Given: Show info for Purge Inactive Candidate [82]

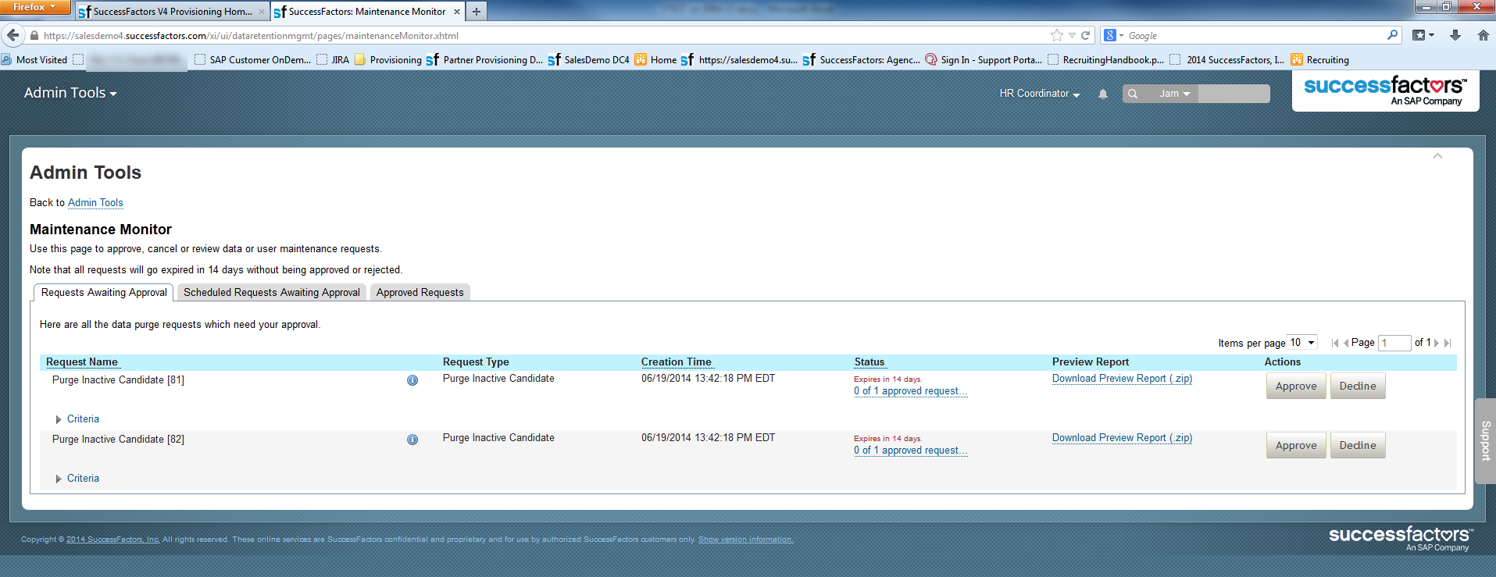Looking at the screenshot, I should pyautogui.click(x=412, y=440).
